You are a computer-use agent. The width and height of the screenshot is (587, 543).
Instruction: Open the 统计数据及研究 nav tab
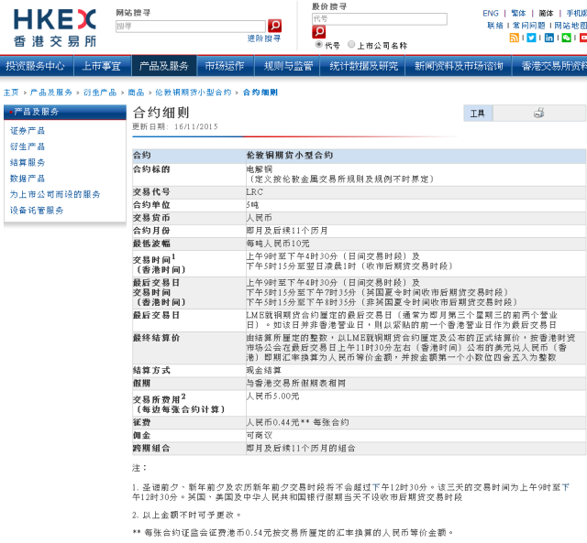tap(363, 66)
